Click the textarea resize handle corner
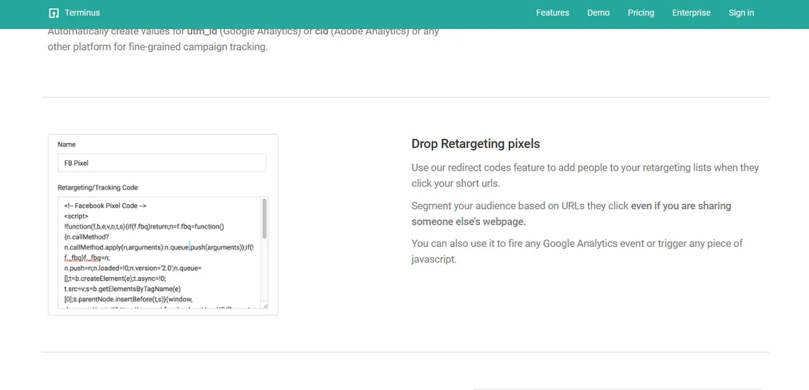 tap(265, 306)
